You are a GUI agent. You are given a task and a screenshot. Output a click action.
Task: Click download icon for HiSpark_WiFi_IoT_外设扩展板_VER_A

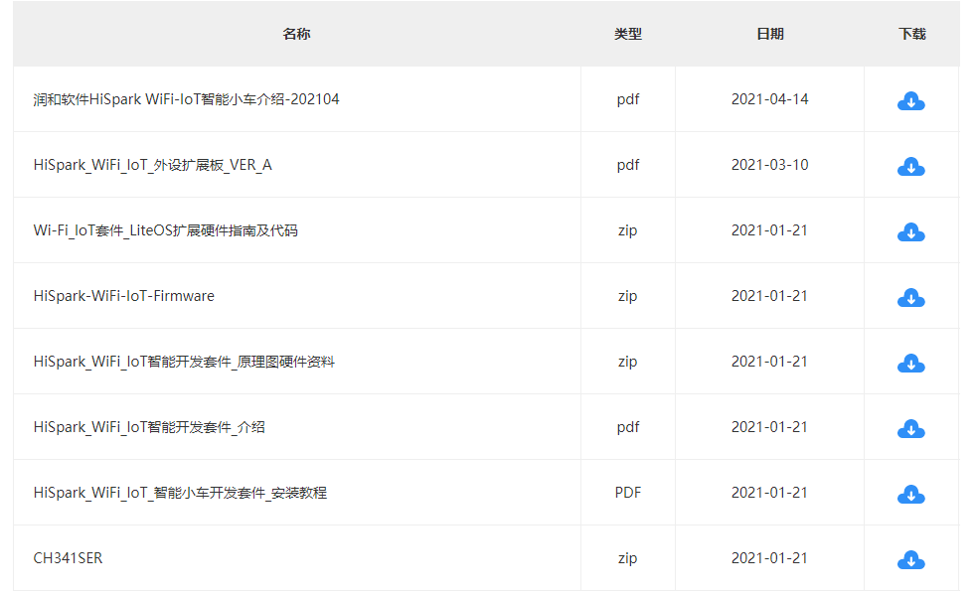tap(910, 167)
